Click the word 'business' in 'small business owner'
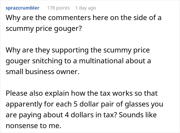Viewport: 180px width, 133px height. [40, 72]
